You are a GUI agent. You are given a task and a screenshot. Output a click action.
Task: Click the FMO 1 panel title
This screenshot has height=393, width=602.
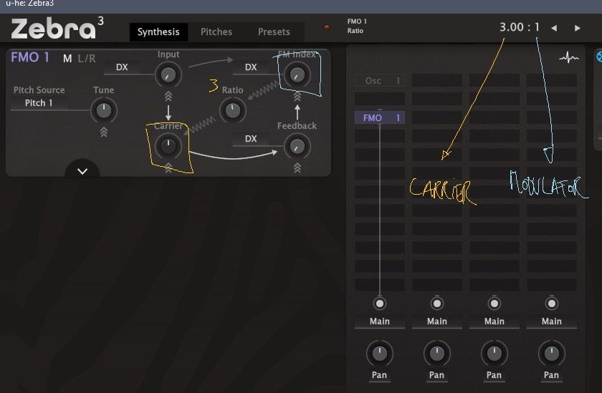click(30, 57)
